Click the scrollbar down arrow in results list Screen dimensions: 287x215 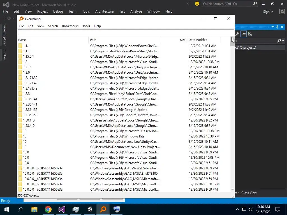pyautogui.click(x=232, y=190)
